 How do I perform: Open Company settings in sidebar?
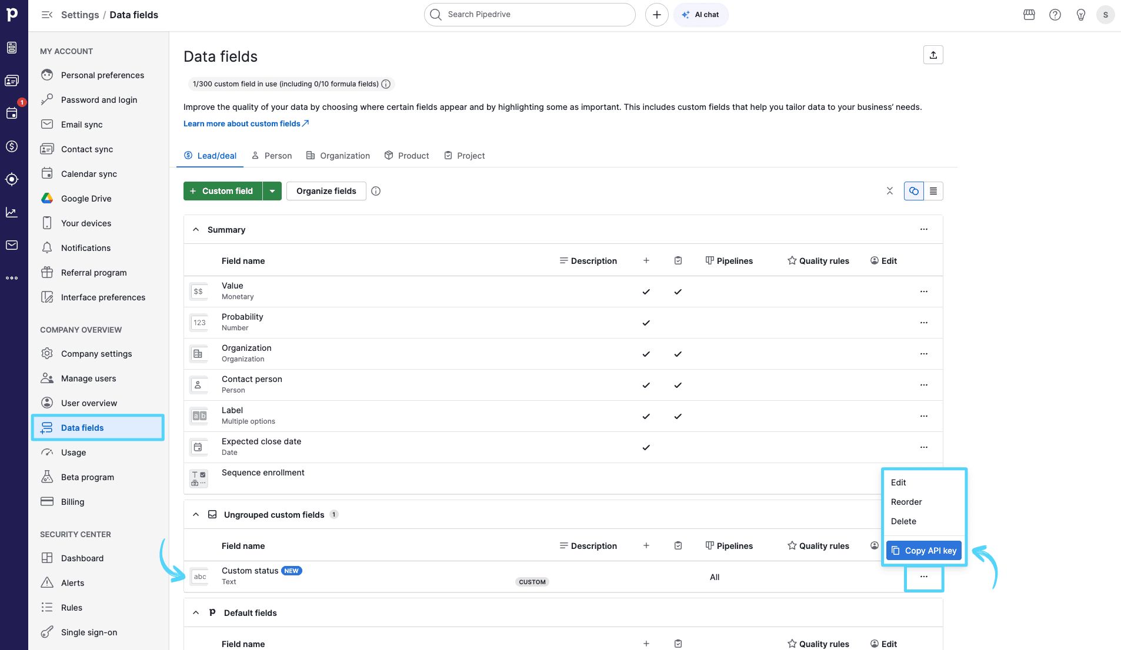click(x=98, y=354)
